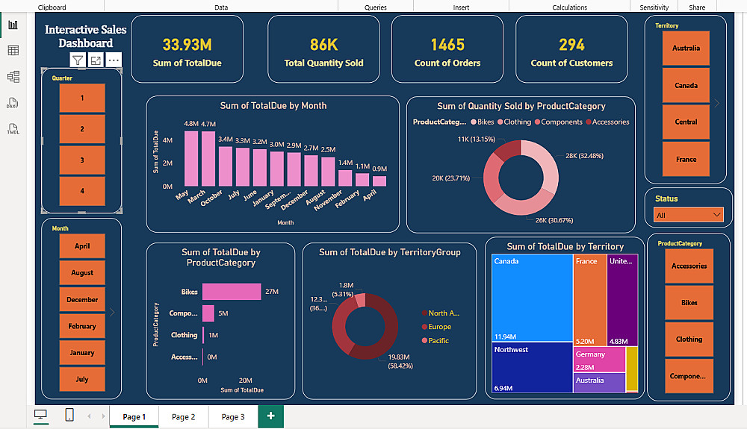This screenshot has width=747, height=429.
Task: Switch to Table view icon in sidebar
Action: point(13,51)
